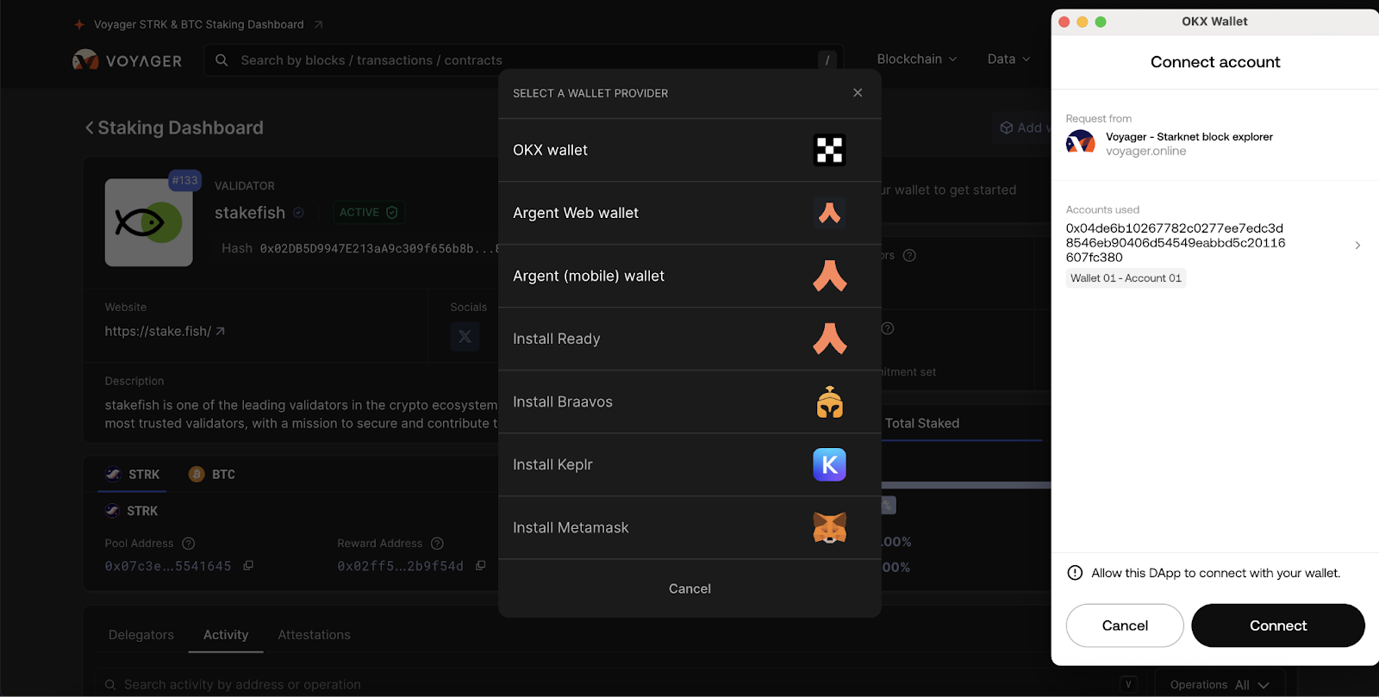This screenshot has width=1379, height=697.
Task: Click Connect in OKX Wallet
Action: [1278, 625]
